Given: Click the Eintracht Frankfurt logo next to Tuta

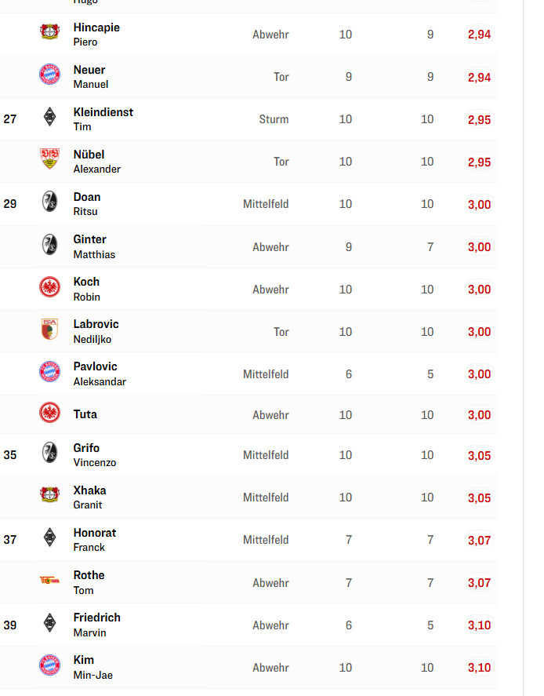Looking at the screenshot, I should coord(49,412).
